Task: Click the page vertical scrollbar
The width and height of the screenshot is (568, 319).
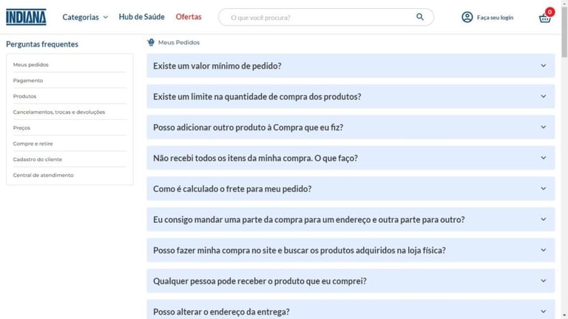Action: [x=564, y=148]
